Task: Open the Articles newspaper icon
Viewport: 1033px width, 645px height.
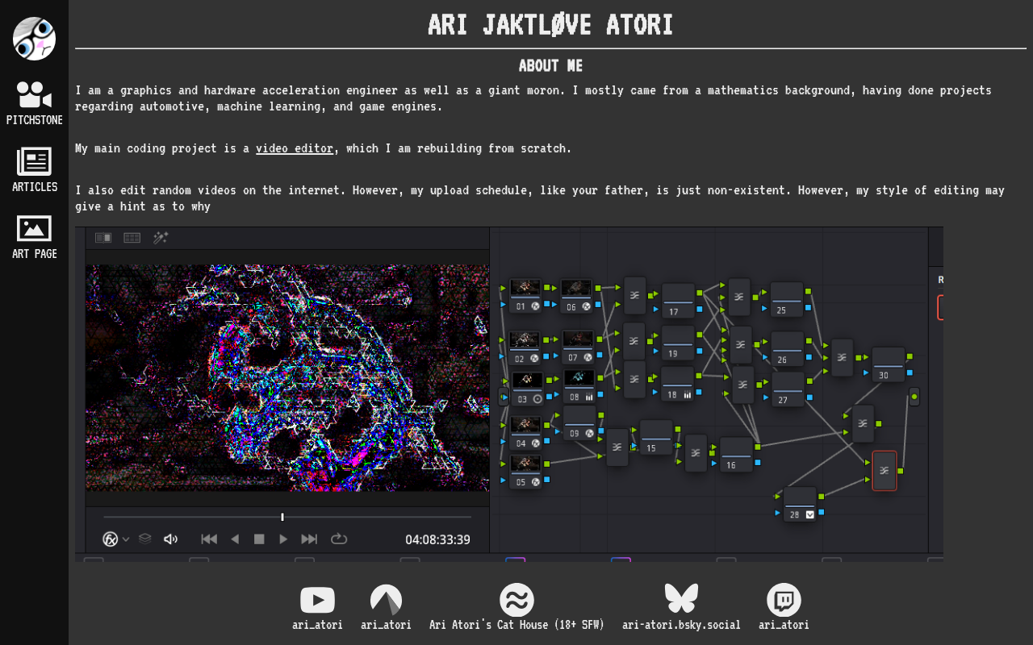Action: (34, 161)
